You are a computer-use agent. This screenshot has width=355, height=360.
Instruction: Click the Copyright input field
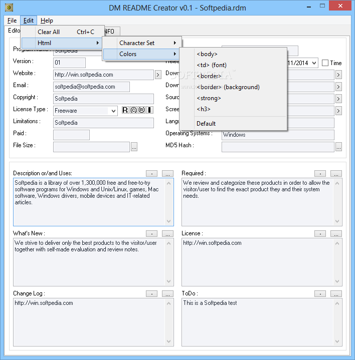[103, 99]
